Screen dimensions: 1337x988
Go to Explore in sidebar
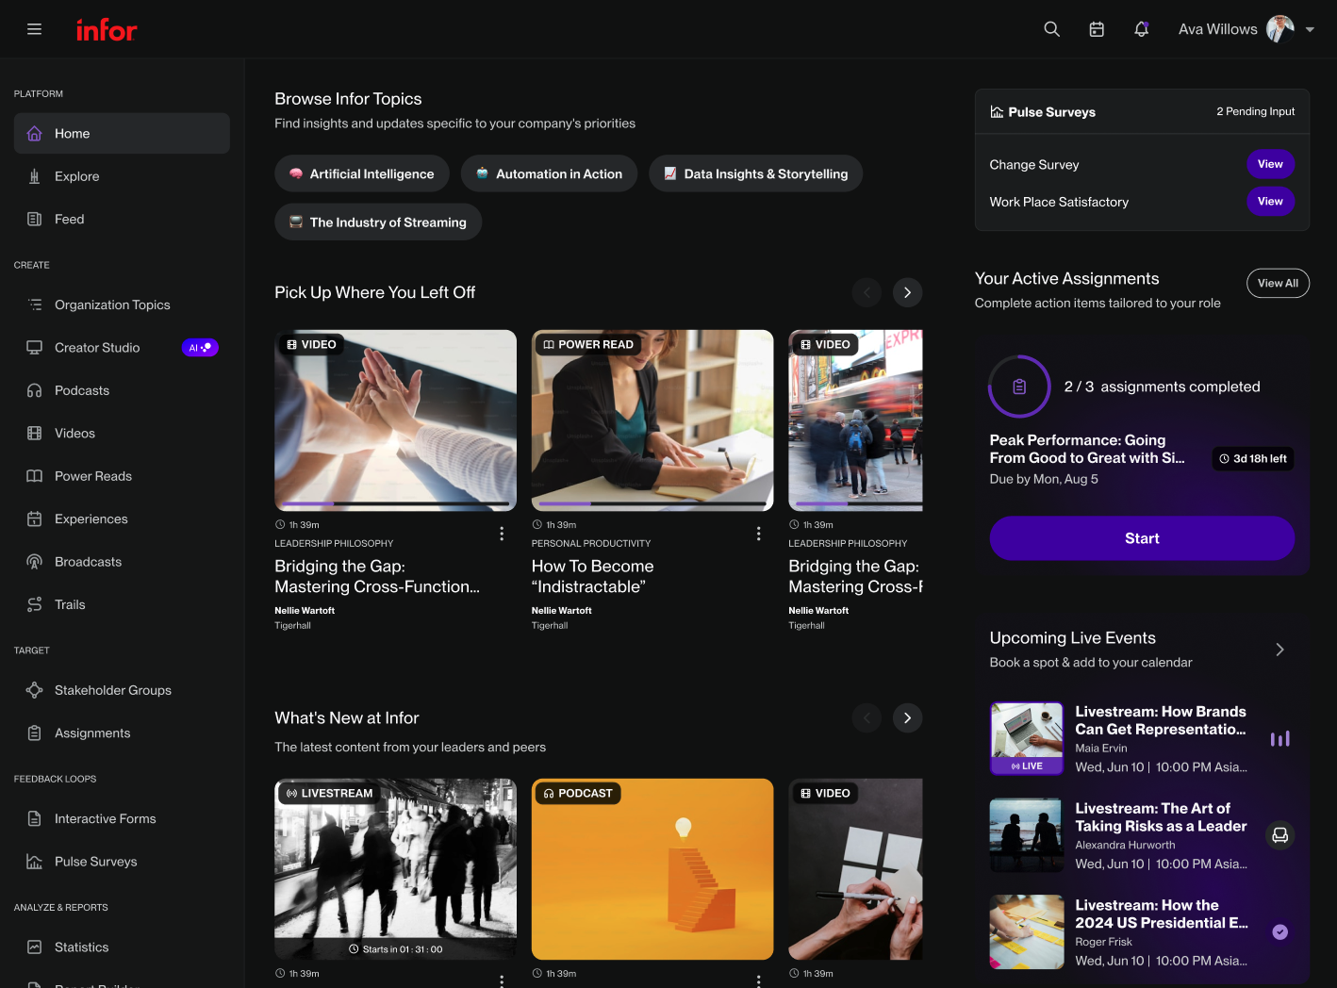(x=76, y=176)
